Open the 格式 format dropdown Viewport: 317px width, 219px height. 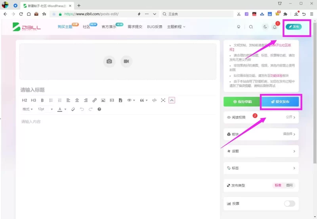(x=27, y=109)
